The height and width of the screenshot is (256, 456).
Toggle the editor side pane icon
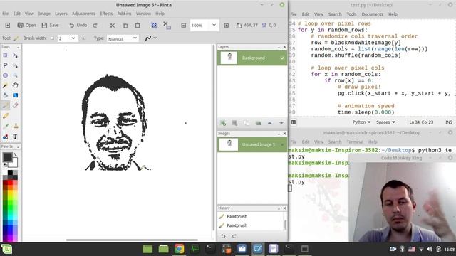[x=294, y=122]
